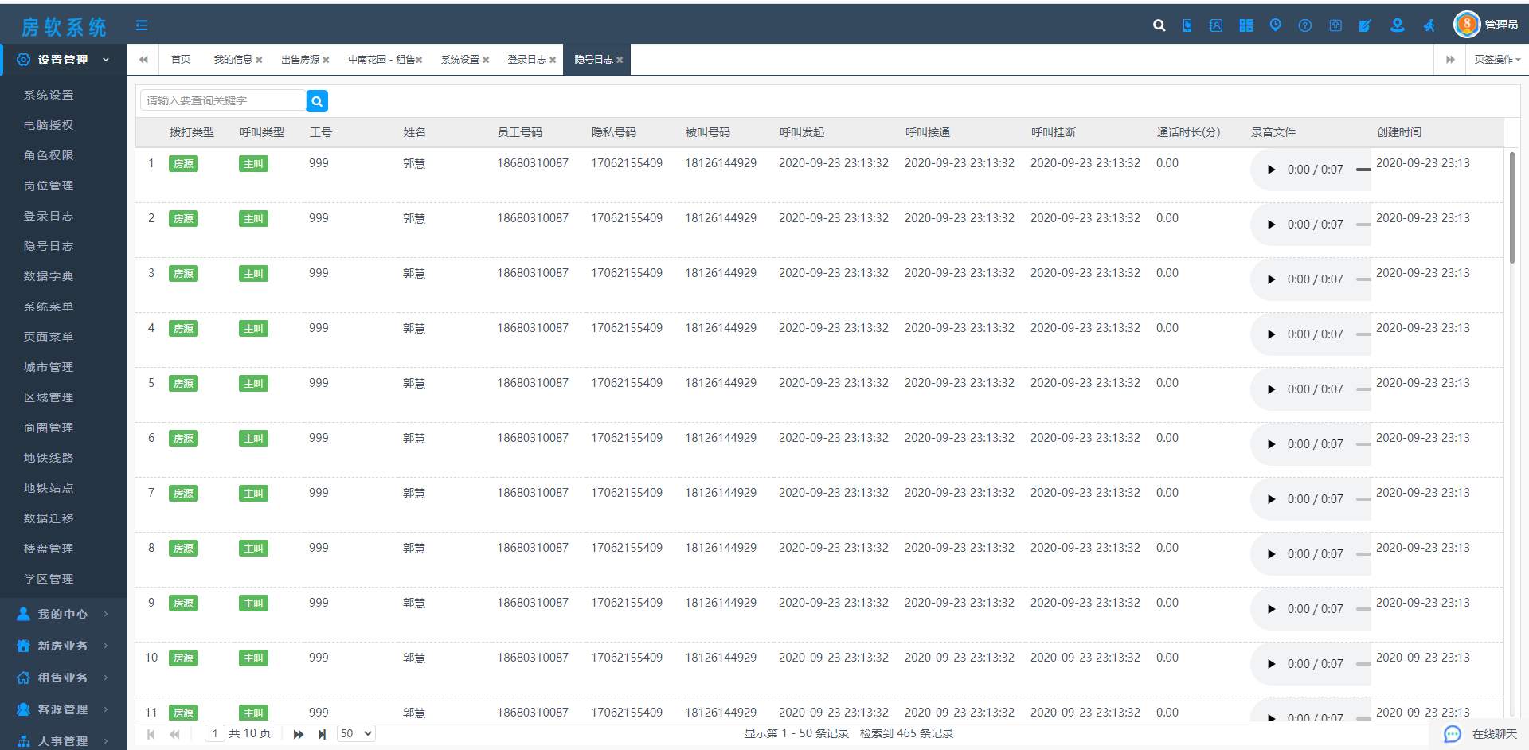The width and height of the screenshot is (1529, 750).
Task: Open 角色权限 in the sidebar
Action: tap(49, 155)
